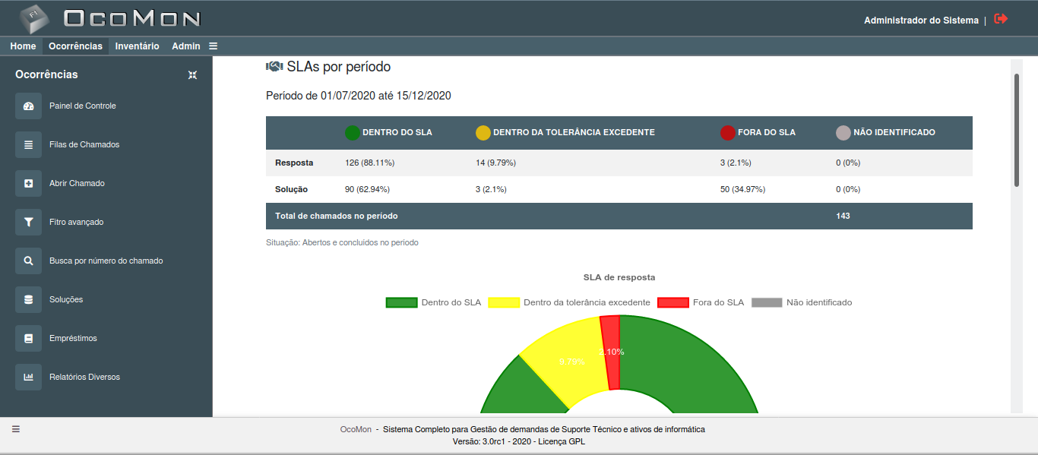Click the Soluções database icon
The image size is (1038, 455).
[28, 299]
